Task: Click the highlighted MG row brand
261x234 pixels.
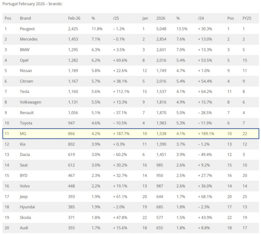Action: coord(23,134)
